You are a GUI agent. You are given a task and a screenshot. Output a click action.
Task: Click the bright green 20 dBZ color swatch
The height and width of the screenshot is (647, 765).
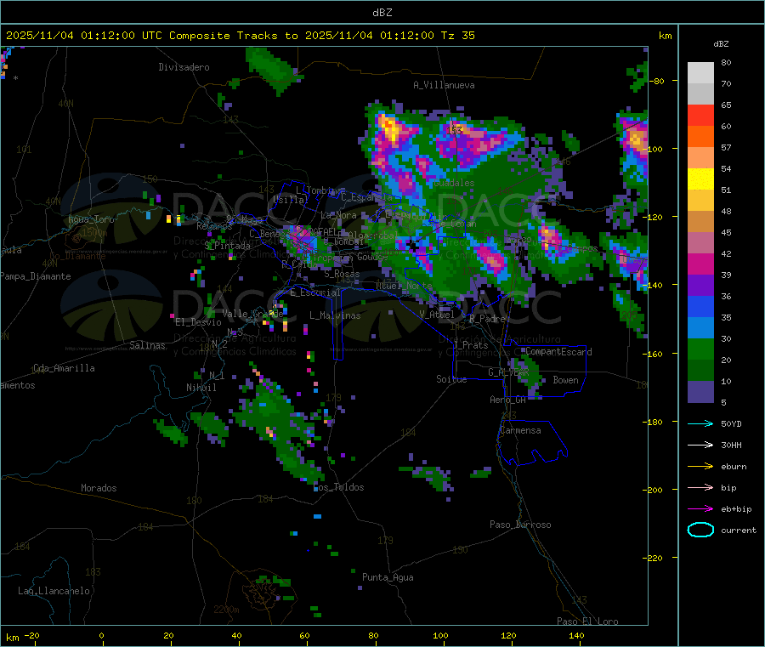[x=700, y=349]
